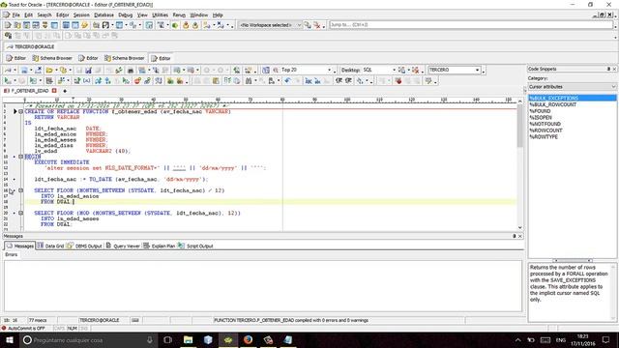Select %NOTFOUND snippet
This screenshot has height=348, width=619.
[x=545, y=124]
